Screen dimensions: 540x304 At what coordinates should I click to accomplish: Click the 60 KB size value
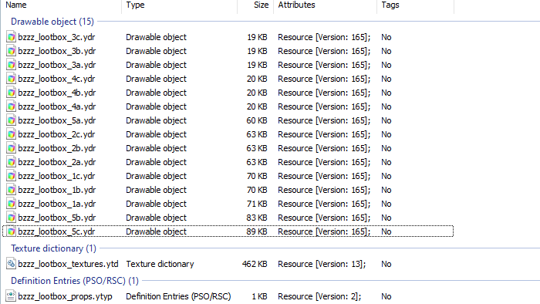click(x=257, y=120)
